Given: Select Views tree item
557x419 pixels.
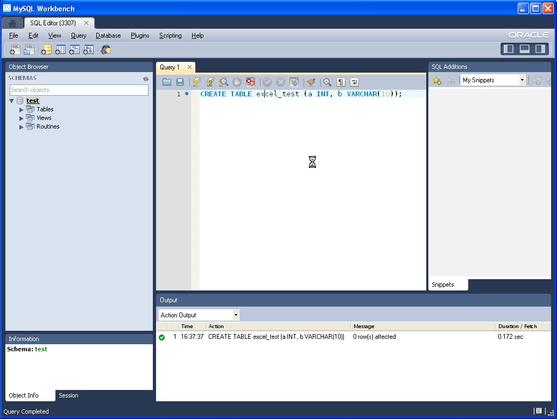Looking at the screenshot, I should click(x=44, y=118).
